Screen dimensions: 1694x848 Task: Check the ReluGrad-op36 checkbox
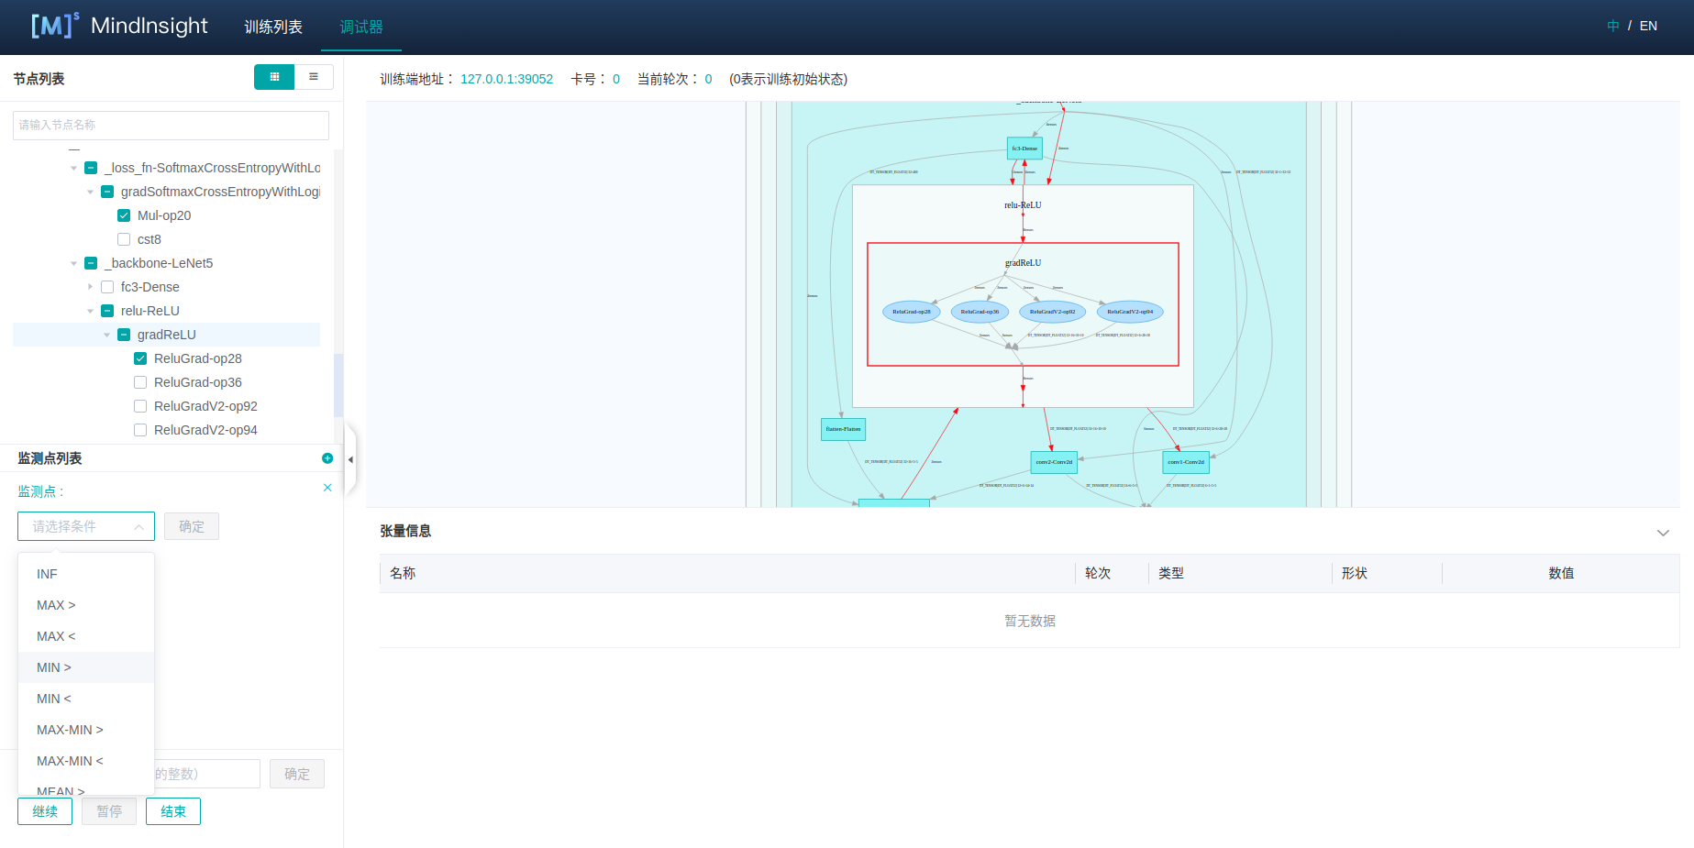pyautogui.click(x=140, y=382)
